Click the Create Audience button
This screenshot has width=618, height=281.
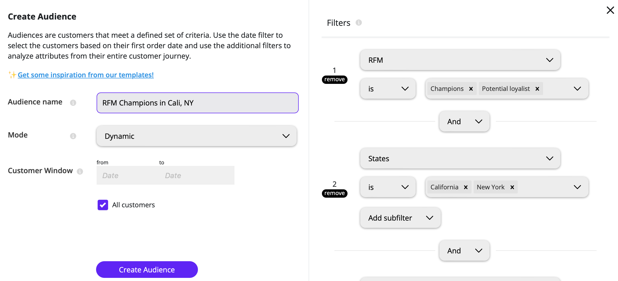[x=147, y=270]
